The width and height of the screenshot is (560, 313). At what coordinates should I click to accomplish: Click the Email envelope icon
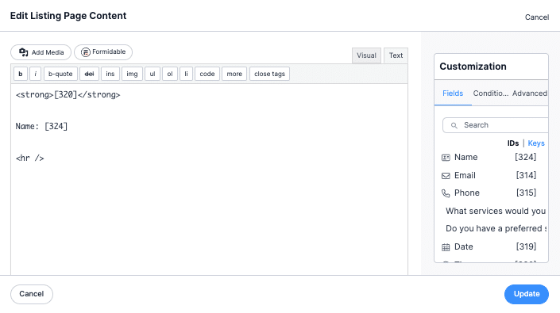pos(446,176)
